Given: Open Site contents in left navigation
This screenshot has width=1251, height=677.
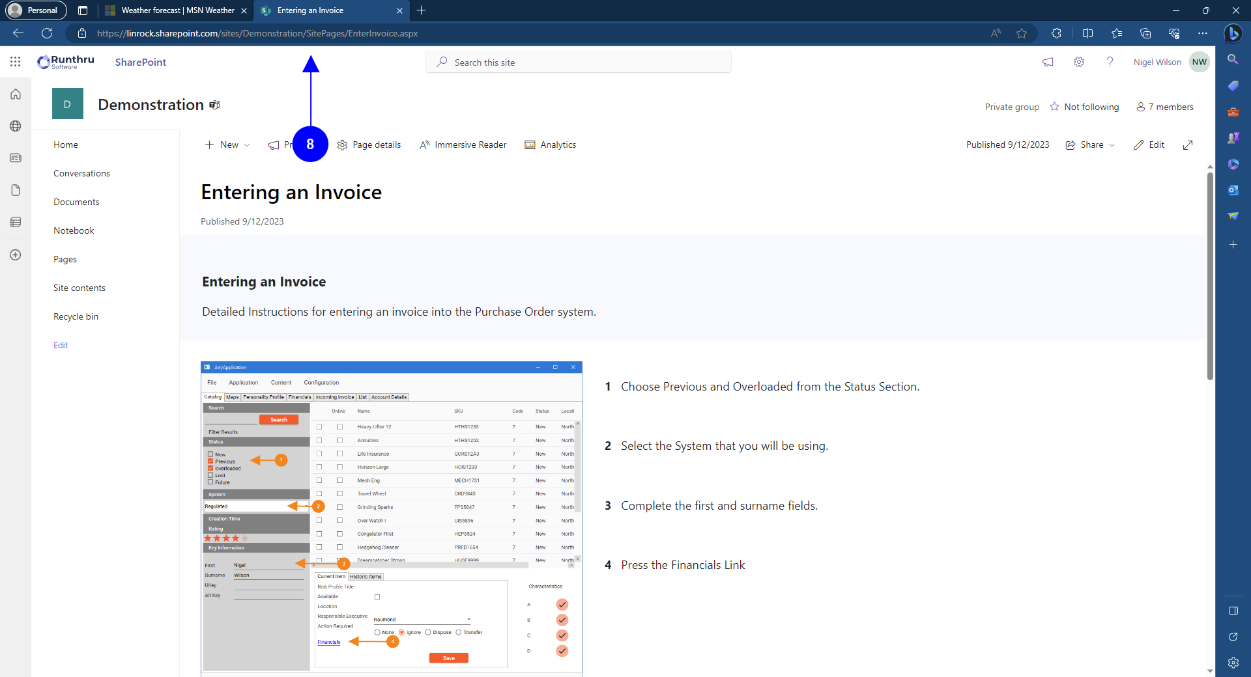Looking at the screenshot, I should [x=79, y=288].
